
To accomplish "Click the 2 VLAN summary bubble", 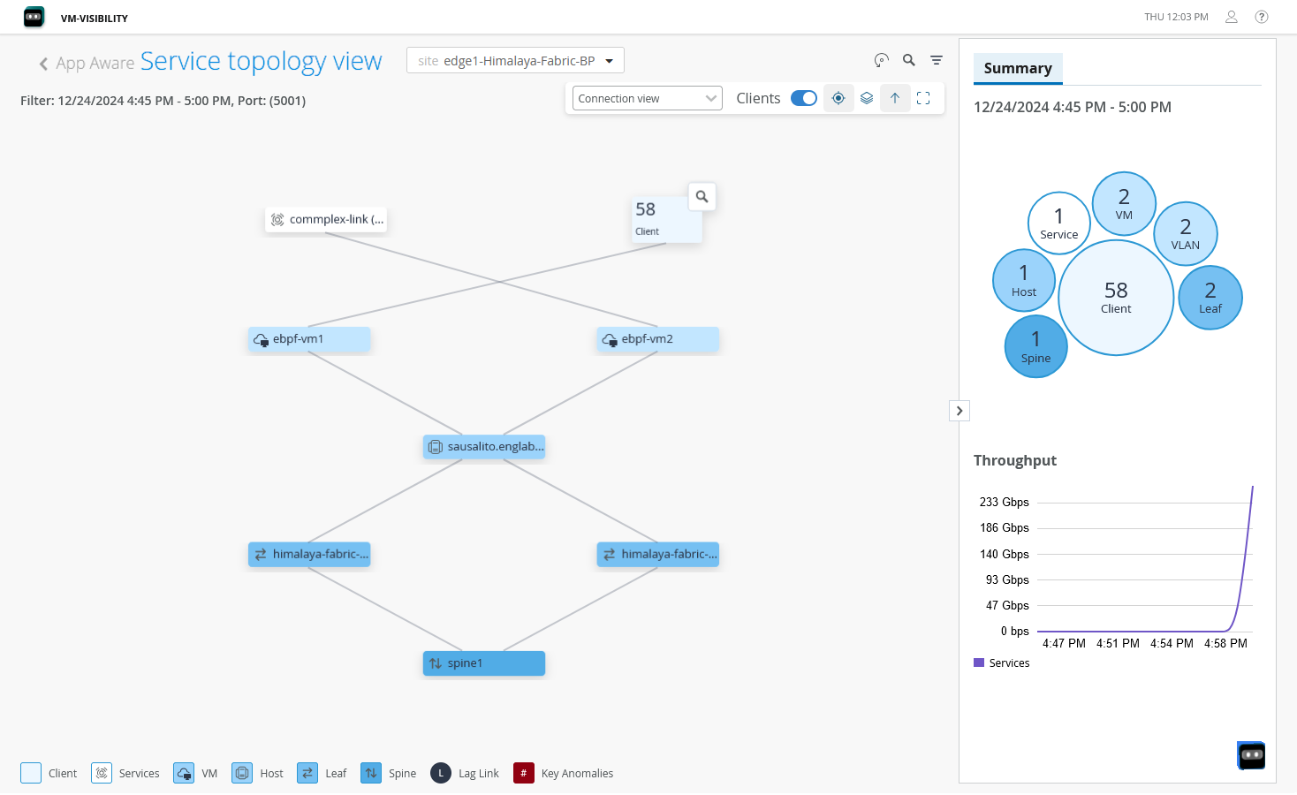I will (1186, 234).
